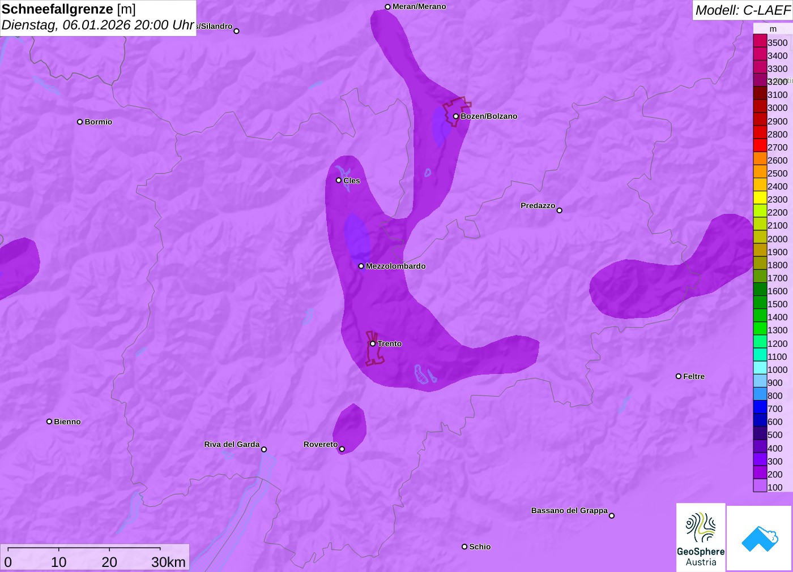Click the Riva del Garda label text
The image size is (793, 572).
pyautogui.click(x=232, y=444)
